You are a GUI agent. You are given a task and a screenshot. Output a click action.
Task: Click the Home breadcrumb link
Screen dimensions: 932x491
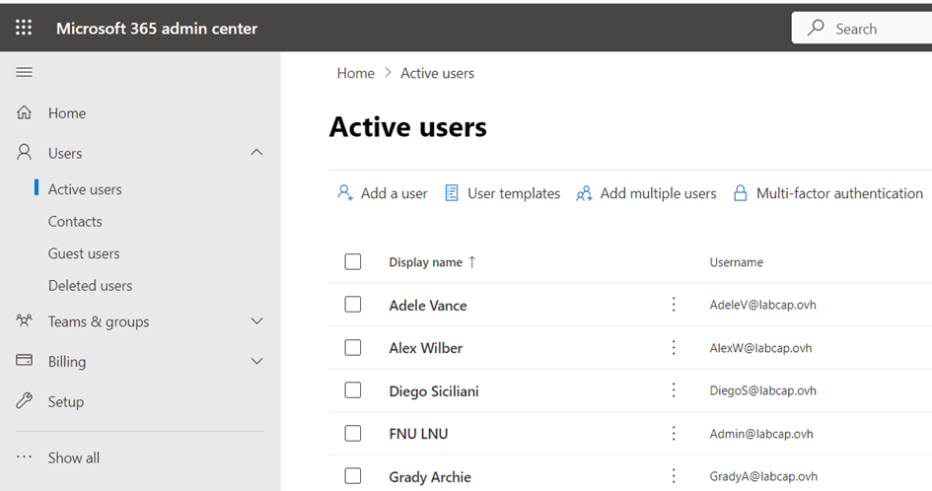coord(355,73)
